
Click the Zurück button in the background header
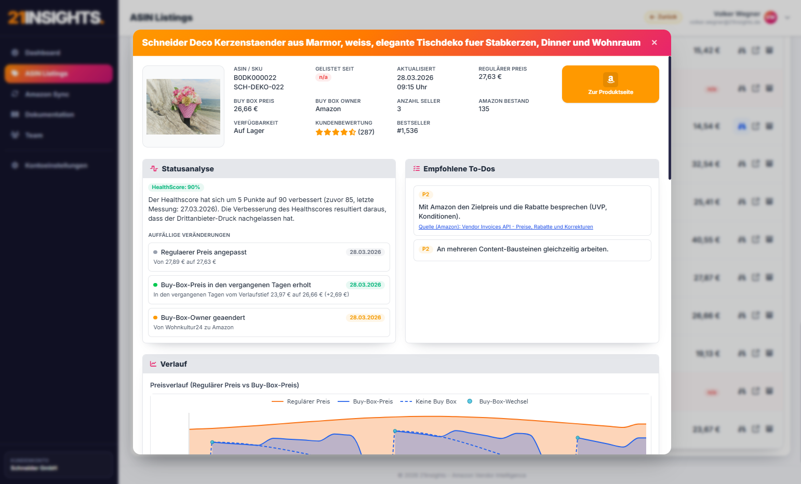tap(664, 17)
